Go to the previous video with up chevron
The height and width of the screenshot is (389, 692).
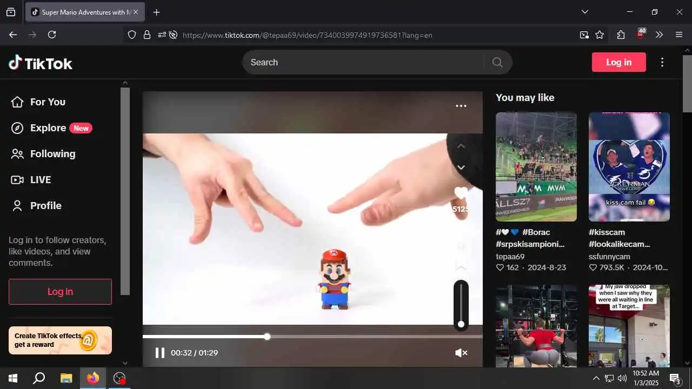point(461,146)
